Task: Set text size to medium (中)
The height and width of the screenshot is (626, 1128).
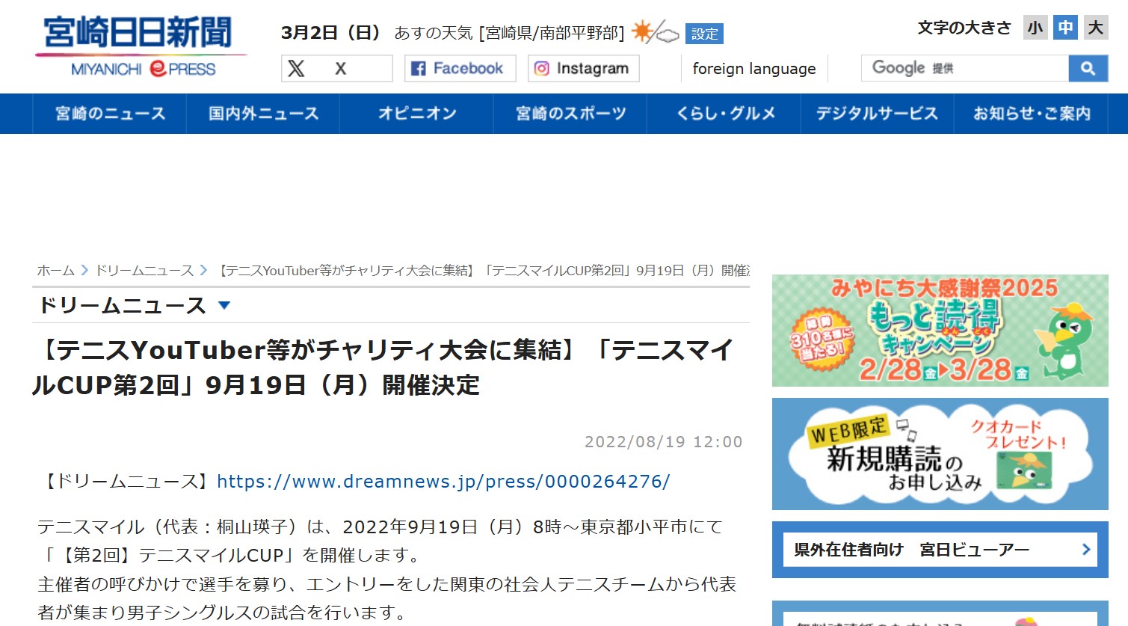Action: tap(1065, 28)
